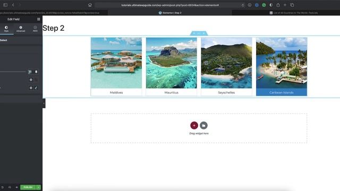The width and height of the screenshot is (340, 191).
Task: Click the green extension icon in toolbar
Action: [264, 5]
